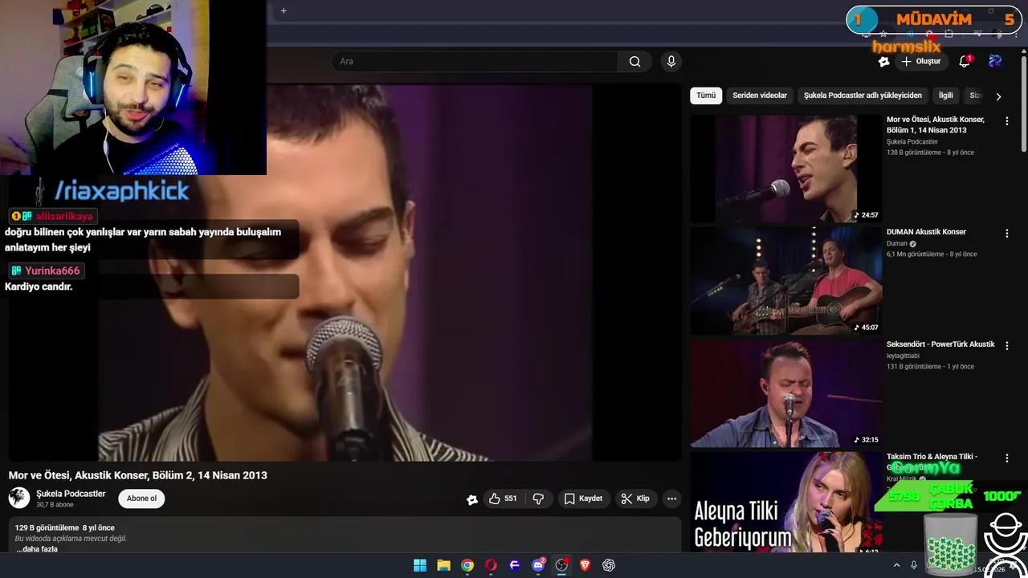The width and height of the screenshot is (1028, 578).
Task: Open DUMAN Akustik Konser thumbnail
Action: [x=786, y=281]
